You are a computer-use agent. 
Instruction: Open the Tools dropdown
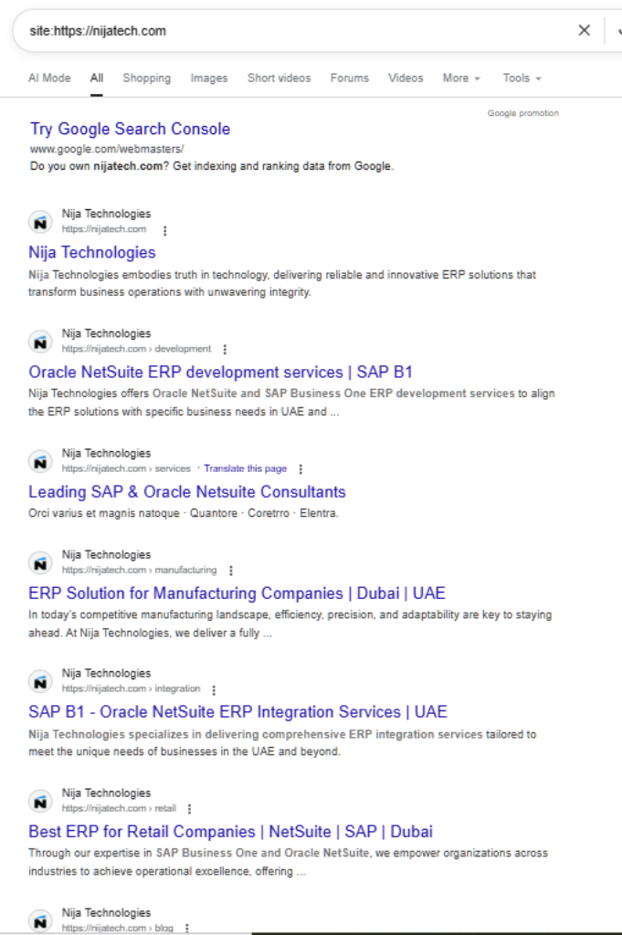tap(522, 79)
